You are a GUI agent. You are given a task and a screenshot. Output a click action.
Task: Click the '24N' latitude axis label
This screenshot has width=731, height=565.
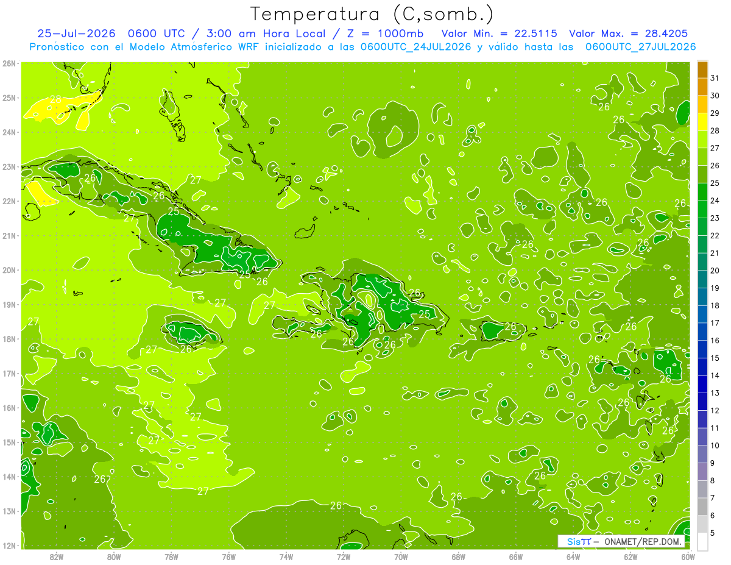[10, 132]
